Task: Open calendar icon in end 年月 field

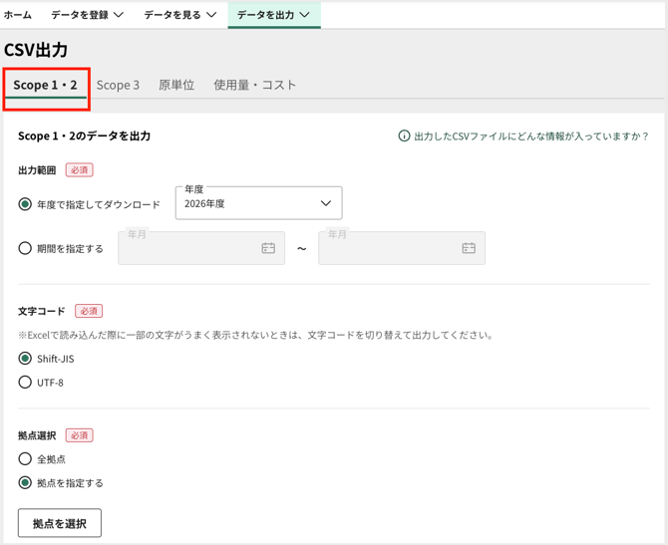Action: (469, 248)
